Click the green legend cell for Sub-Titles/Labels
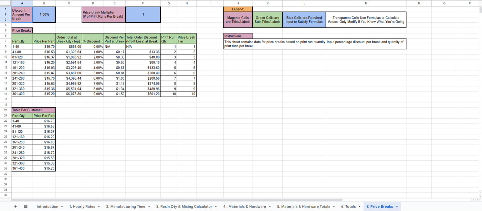 [268, 20]
